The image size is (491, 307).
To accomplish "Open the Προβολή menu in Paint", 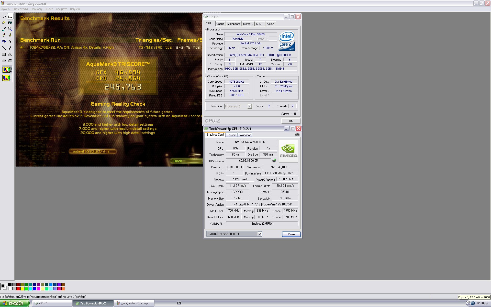I will (36, 9).
